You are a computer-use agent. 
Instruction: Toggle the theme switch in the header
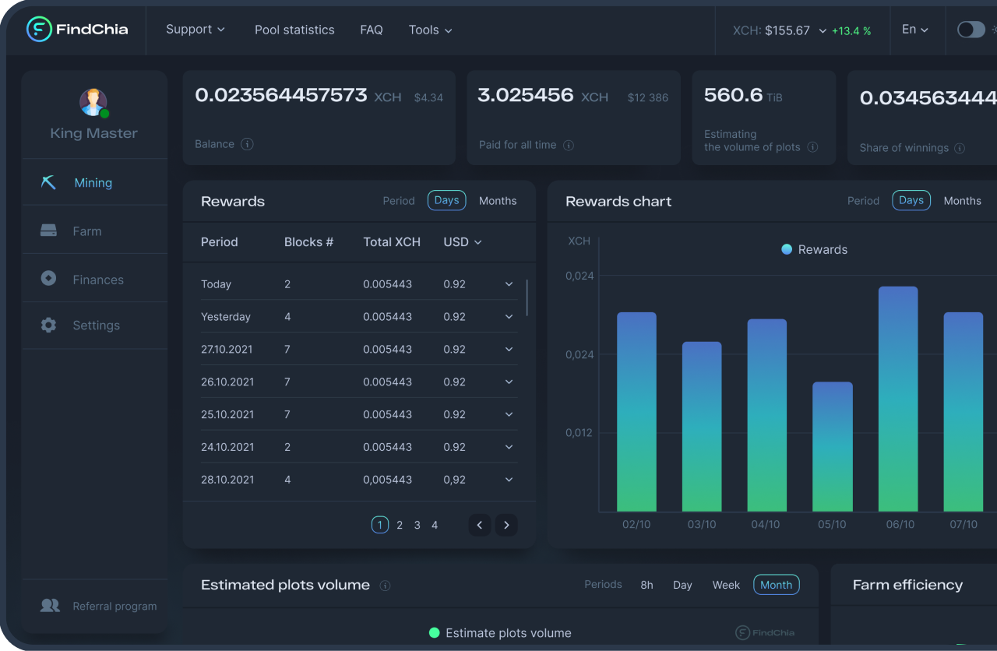(x=971, y=29)
